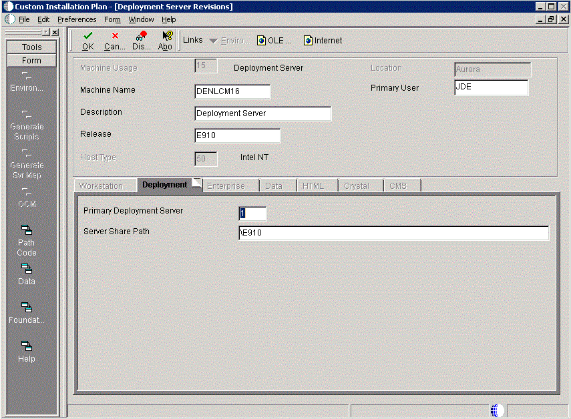Click the Enviro... toolbar link

(235, 41)
